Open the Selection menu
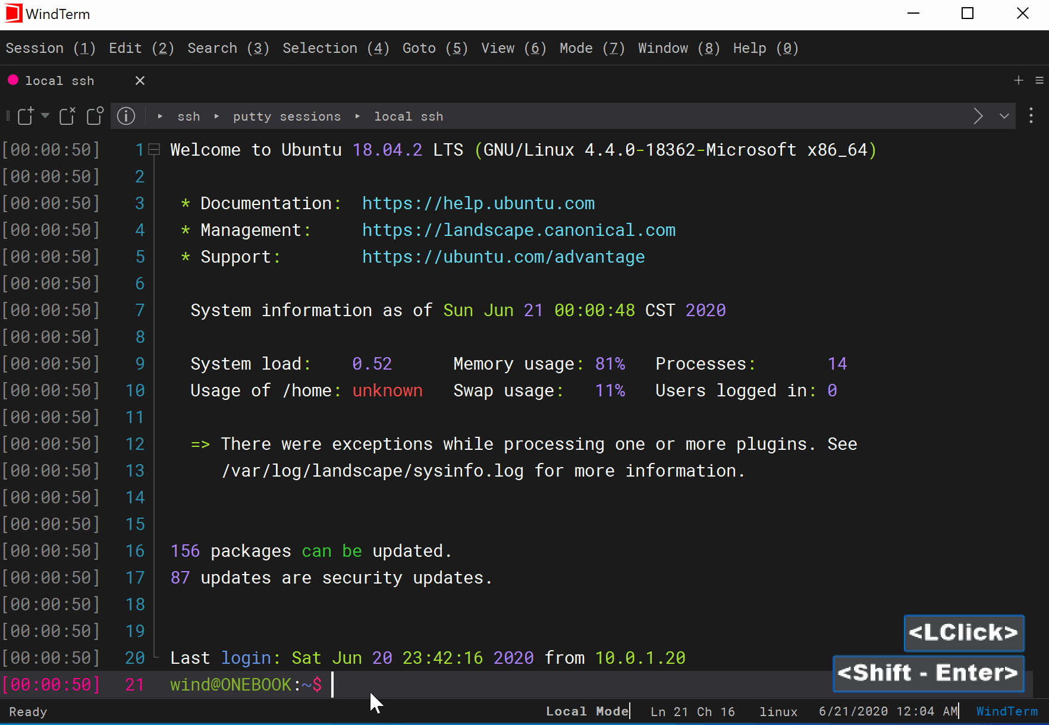Screen dimensions: 1049x725 tap(336, 48)
